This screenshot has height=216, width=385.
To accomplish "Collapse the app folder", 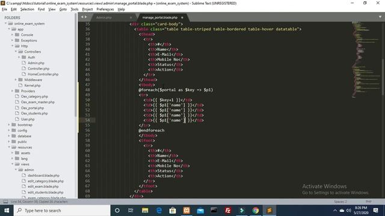I will coord(9,29).
